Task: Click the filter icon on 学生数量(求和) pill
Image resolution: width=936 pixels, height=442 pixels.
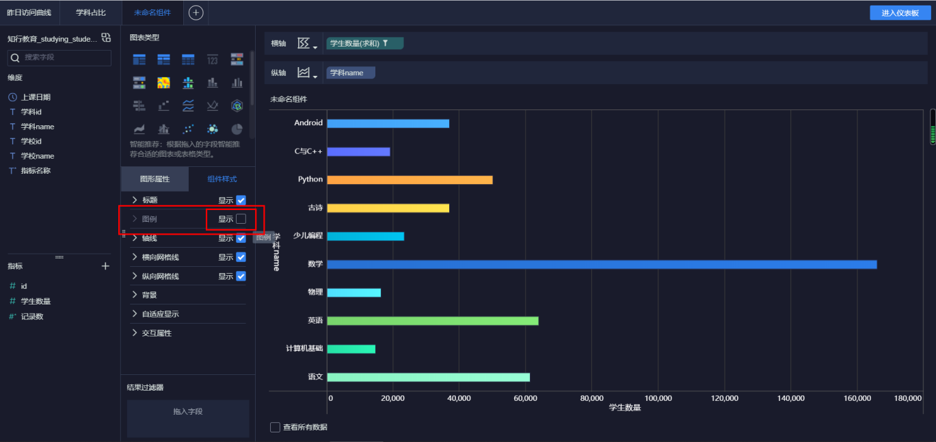Action: (x=385, y=43)
